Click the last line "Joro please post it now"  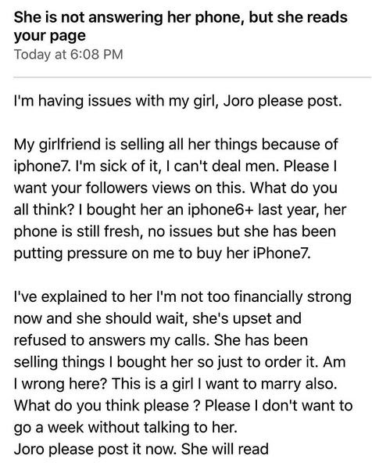click(x=141, y=449)
